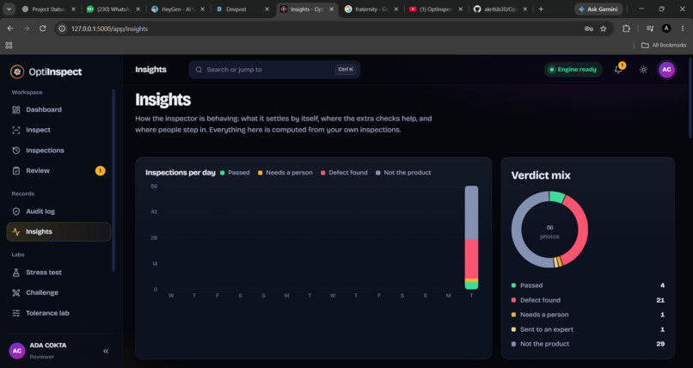
Task: Open the apps grid in bookmarks bar
Action: click(x=9, y=45)
